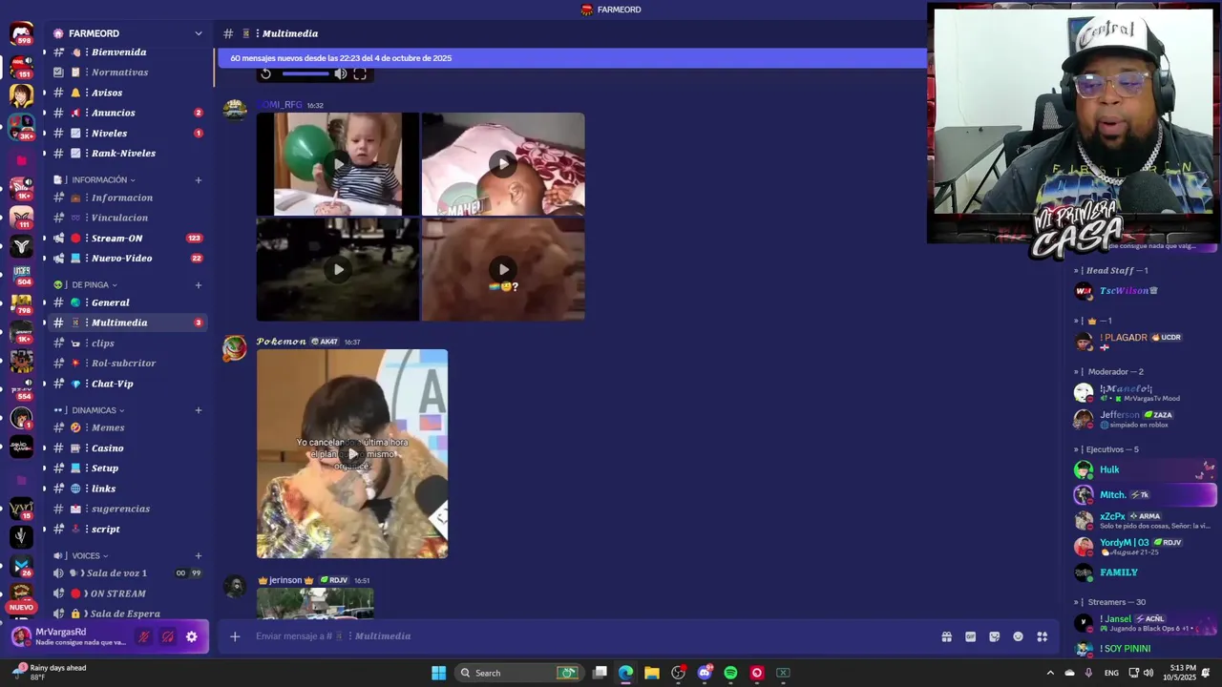Open Discord direct messages home icon

click(x=21, y=35)
